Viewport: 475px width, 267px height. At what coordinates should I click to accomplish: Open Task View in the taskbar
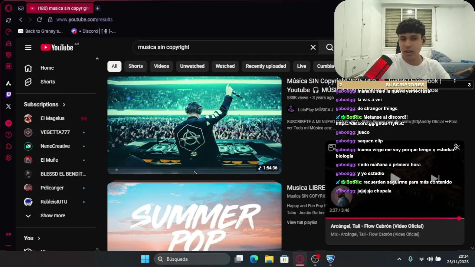click(x=239, y=259)
